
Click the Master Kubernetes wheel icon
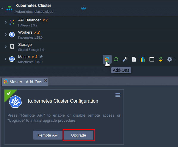click(x=12, y=59)
